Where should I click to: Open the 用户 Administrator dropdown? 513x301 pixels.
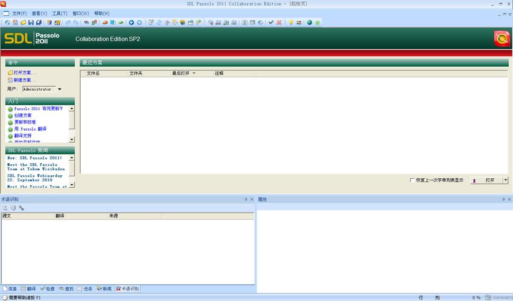(60, 89)
